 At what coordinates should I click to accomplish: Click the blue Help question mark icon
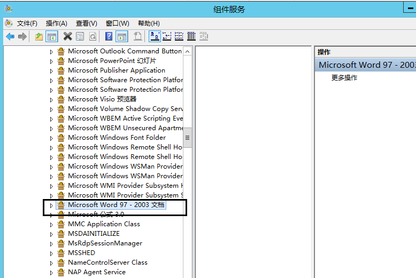(109, 36)
